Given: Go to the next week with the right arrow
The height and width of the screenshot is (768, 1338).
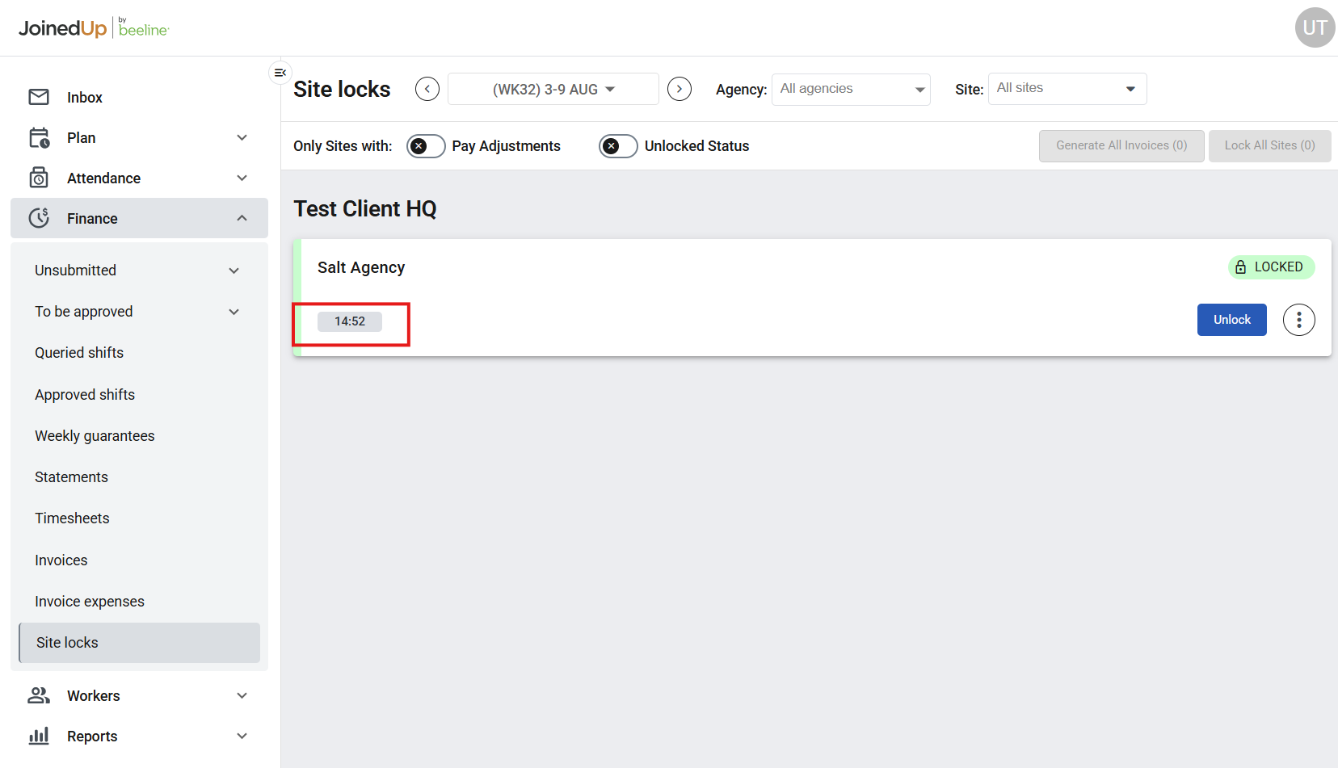Looking at the screenshot, I should click(x=680, y=89).
